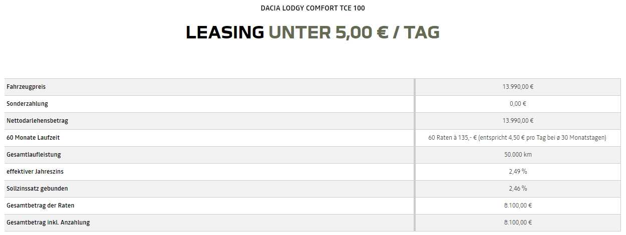Click the Gesamtbetrag inkl. Anzahlung value 8.100,00 €
This screenshot has height=235, width=626.
tap(518, 223)
